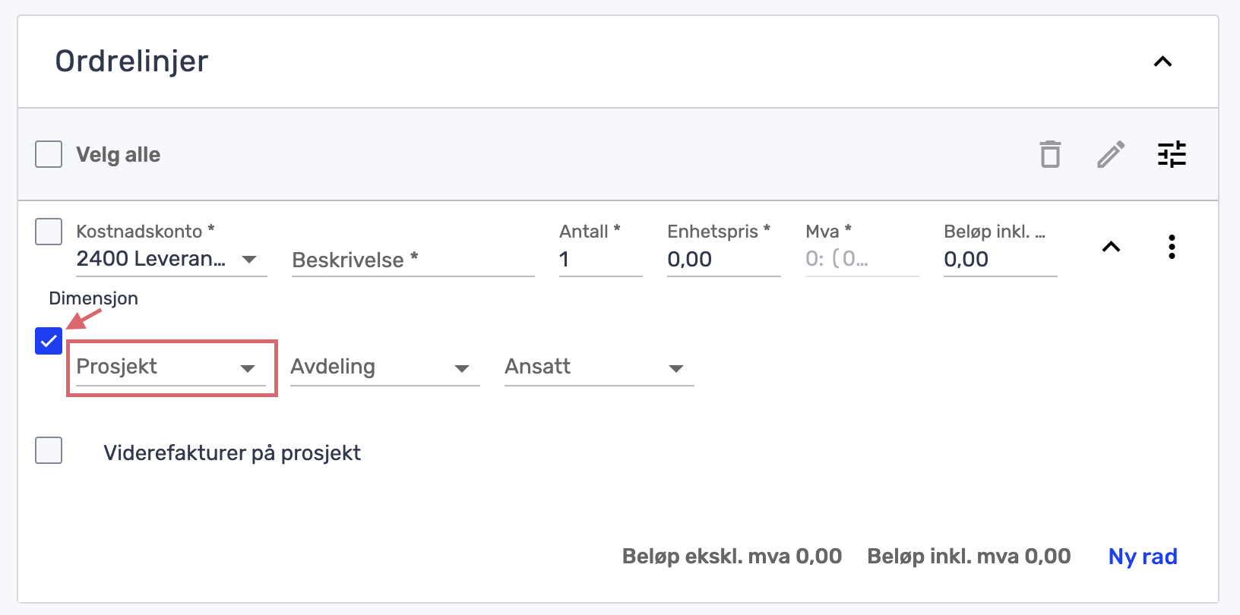Viewport: 1240px width, 615px height.
Task: Open the Avdeling dropdown
Action: point(384,367)
